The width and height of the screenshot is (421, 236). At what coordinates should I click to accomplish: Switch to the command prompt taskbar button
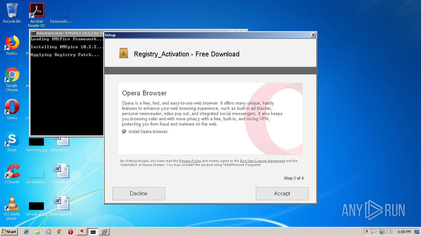click(x=93, y=232)
